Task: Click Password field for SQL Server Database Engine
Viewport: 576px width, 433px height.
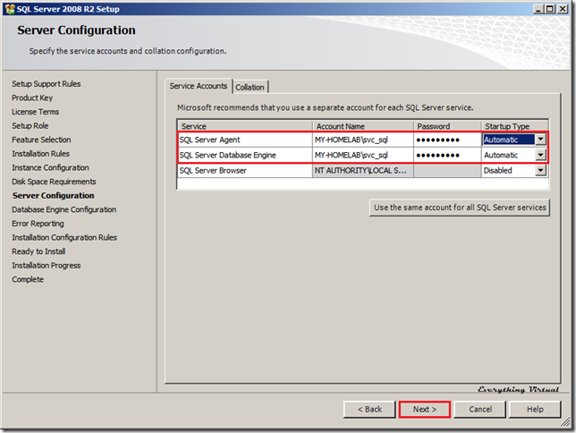Action: pyautogui.click(x=447, y=155)
